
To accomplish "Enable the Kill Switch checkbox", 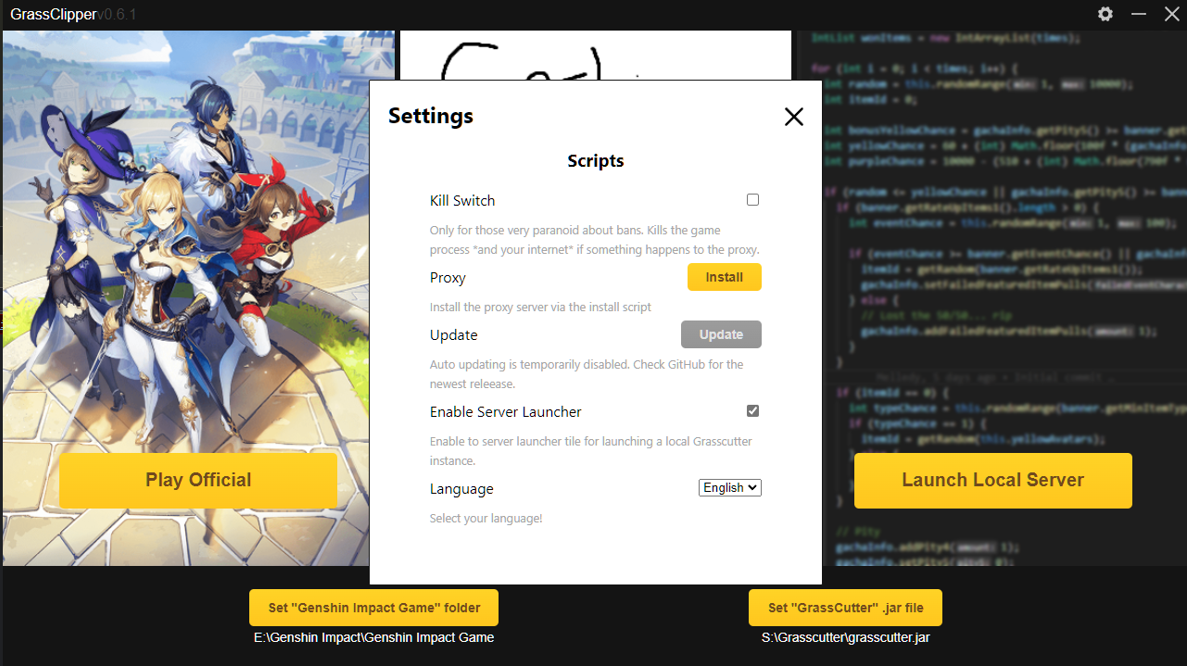I will (x=752, y=200).
